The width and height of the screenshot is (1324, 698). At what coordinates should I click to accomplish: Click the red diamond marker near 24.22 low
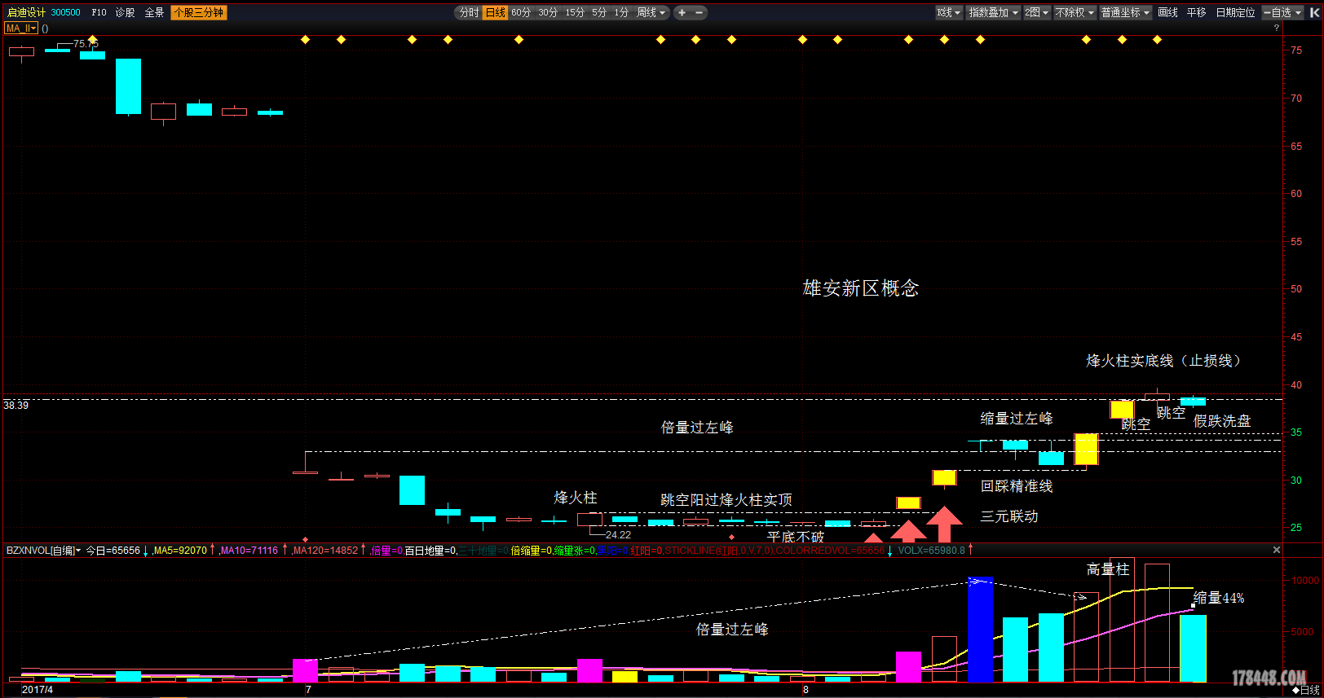tap(731, 538)
